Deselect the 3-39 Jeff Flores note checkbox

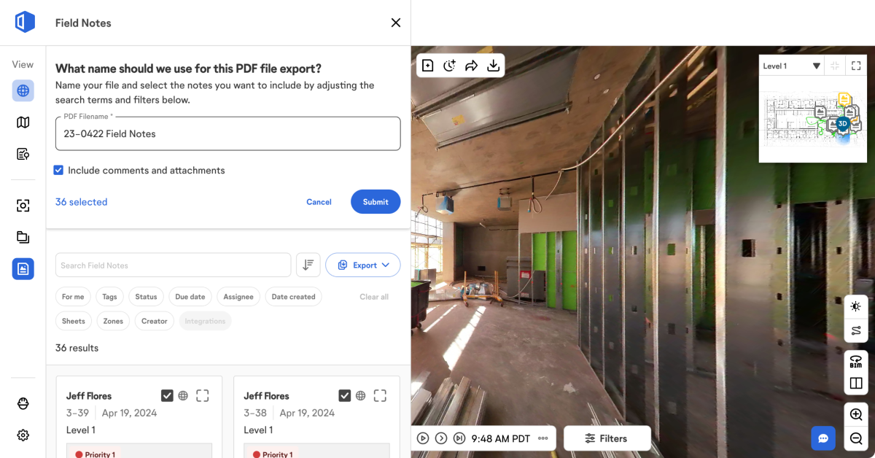coord(167,395)
